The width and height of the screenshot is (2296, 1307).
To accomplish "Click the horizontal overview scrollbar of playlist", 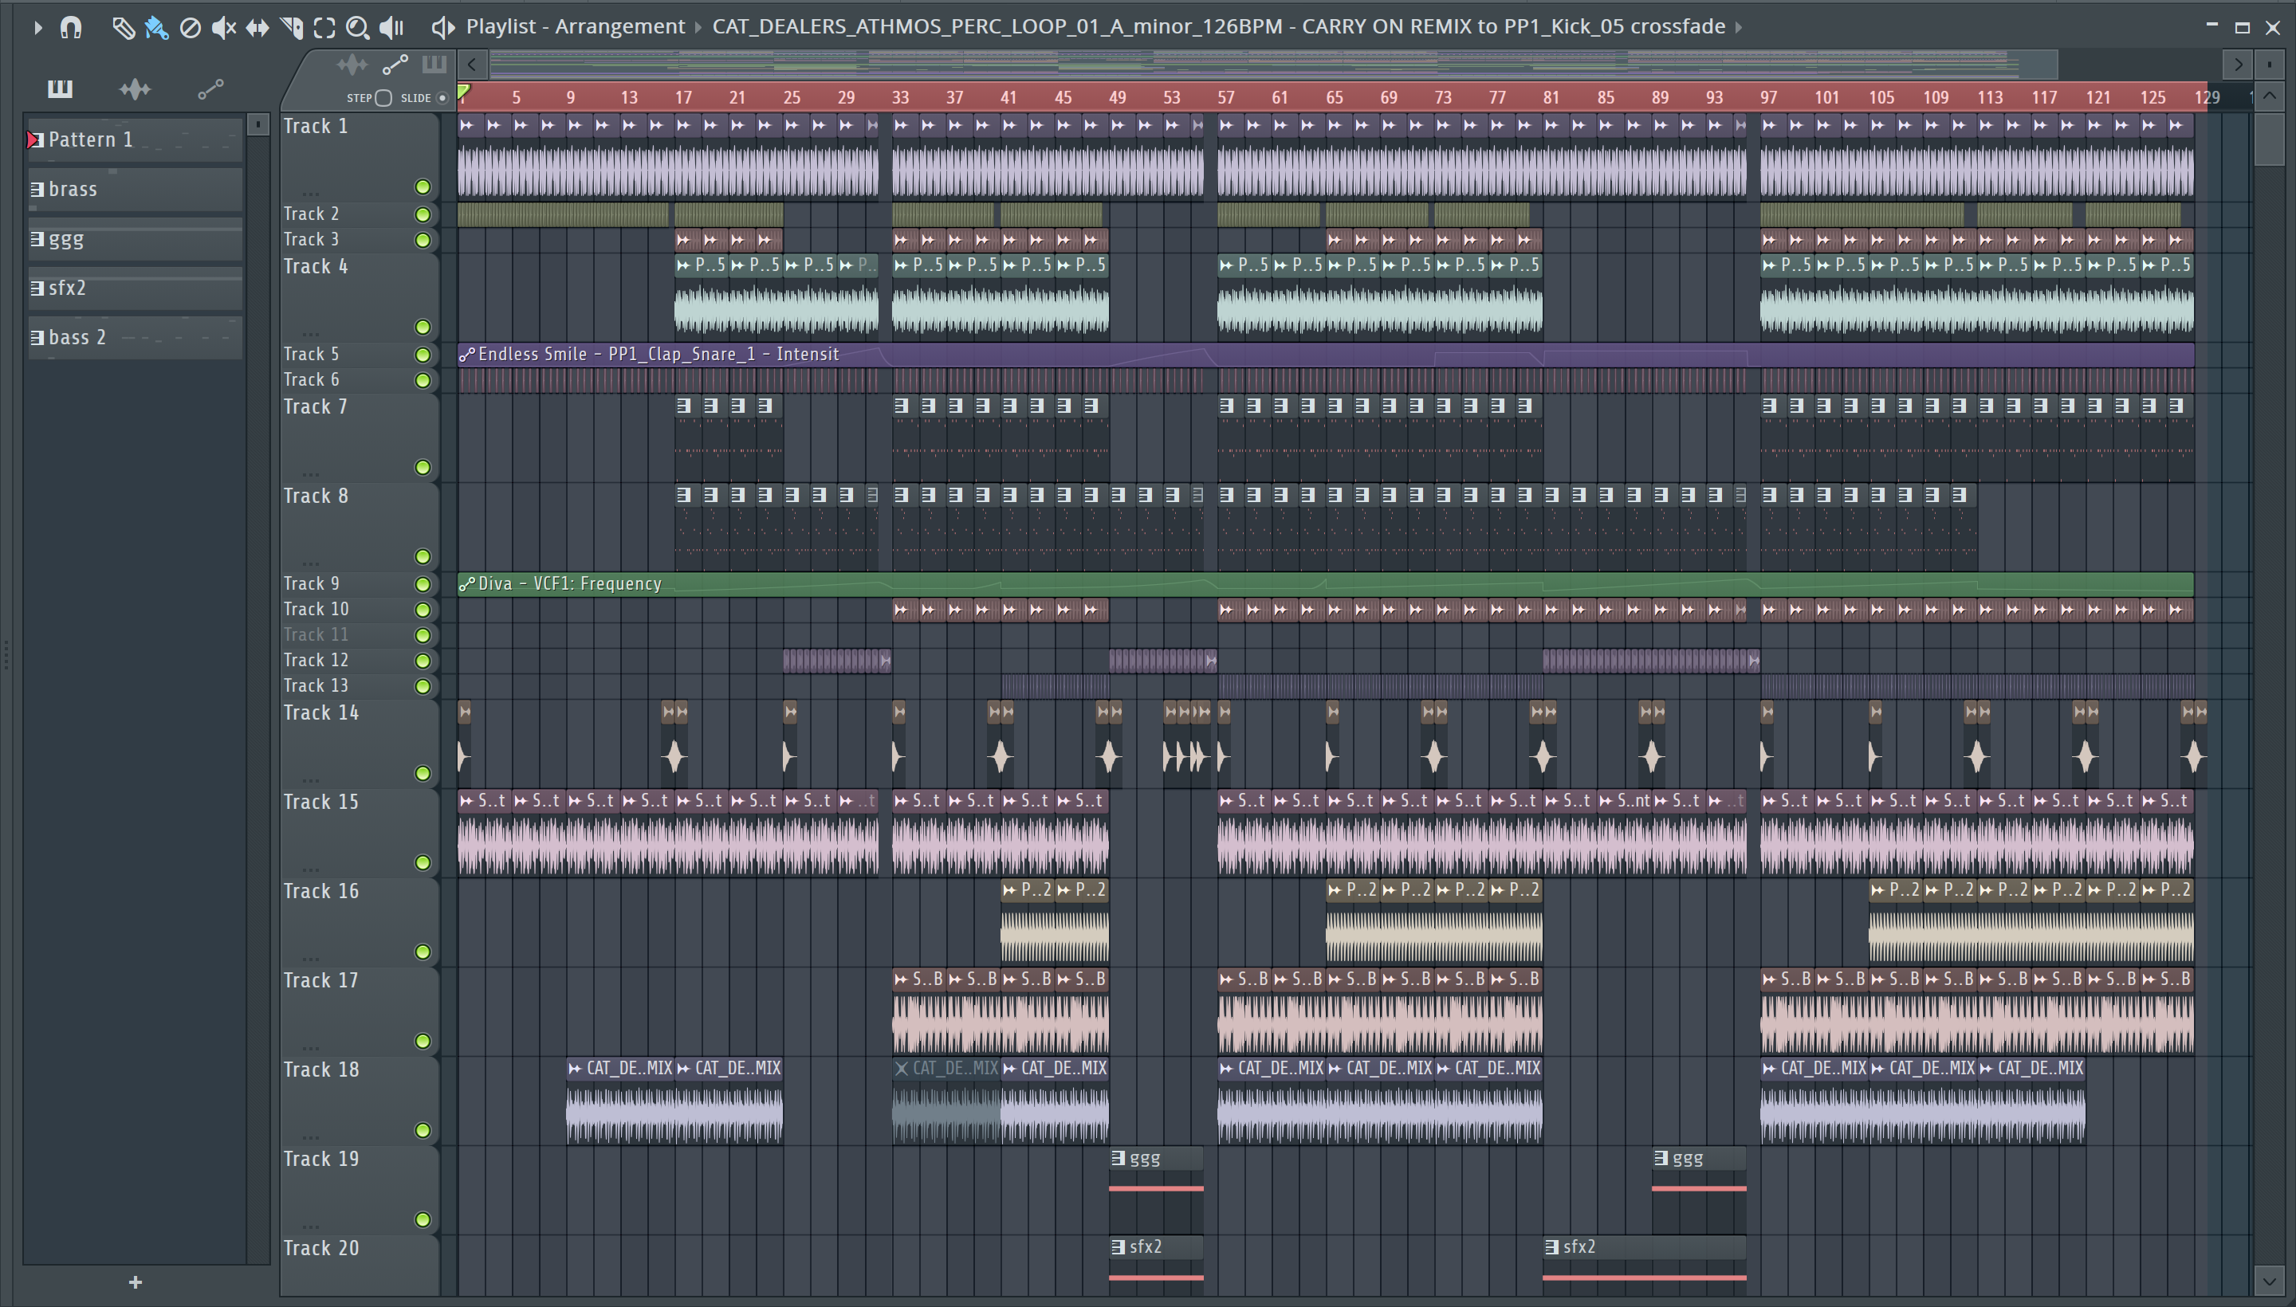I will (x=1272, y=64).
